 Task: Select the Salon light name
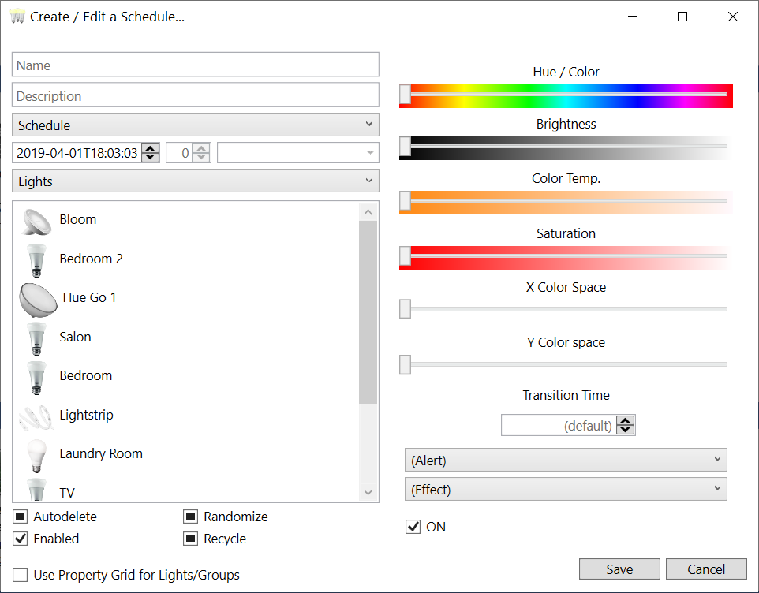click(75, 337)
